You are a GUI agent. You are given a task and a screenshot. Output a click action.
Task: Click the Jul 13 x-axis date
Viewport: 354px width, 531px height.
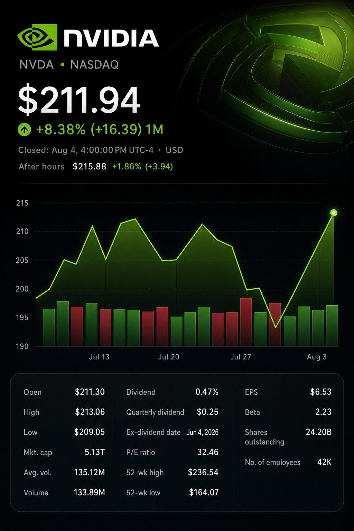click(x=99, y=357)
